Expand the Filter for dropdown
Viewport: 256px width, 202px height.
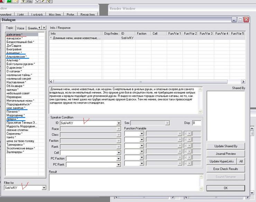44,188
